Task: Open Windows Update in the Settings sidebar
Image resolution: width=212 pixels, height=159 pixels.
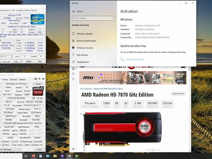Action: tap(84, 34)
